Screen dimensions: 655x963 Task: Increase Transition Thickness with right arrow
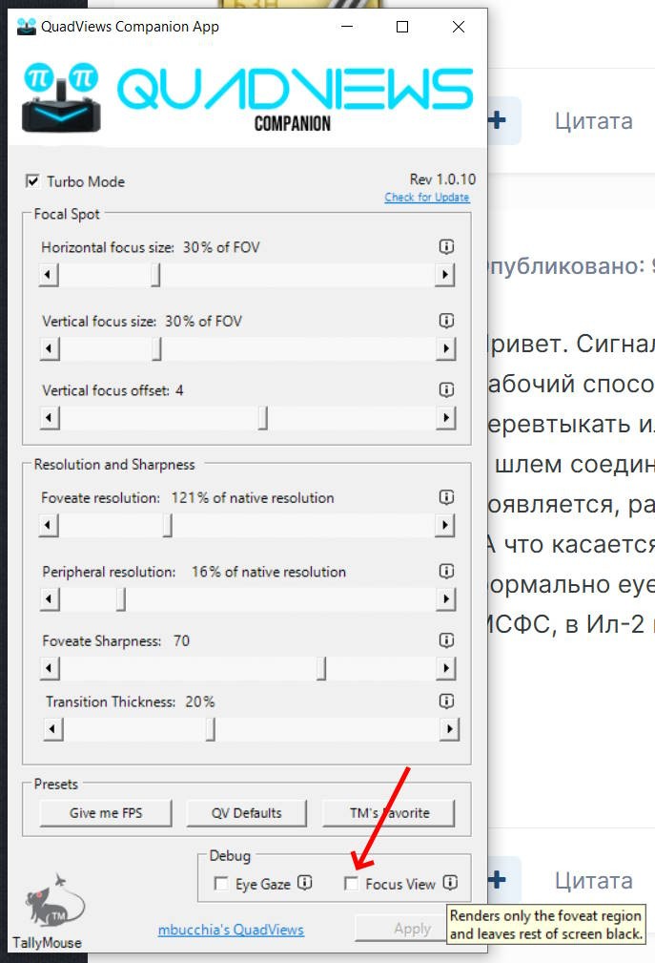450,729
